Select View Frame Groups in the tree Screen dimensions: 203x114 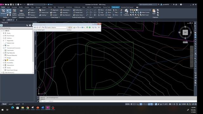[12, 70]
